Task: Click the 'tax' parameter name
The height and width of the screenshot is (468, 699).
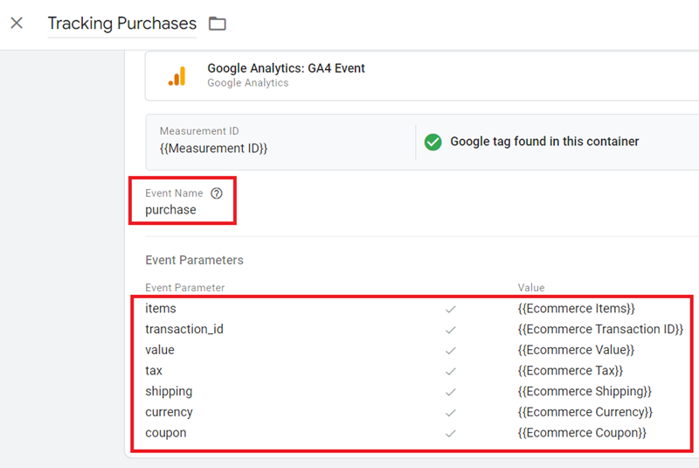Action: (154, 371)
